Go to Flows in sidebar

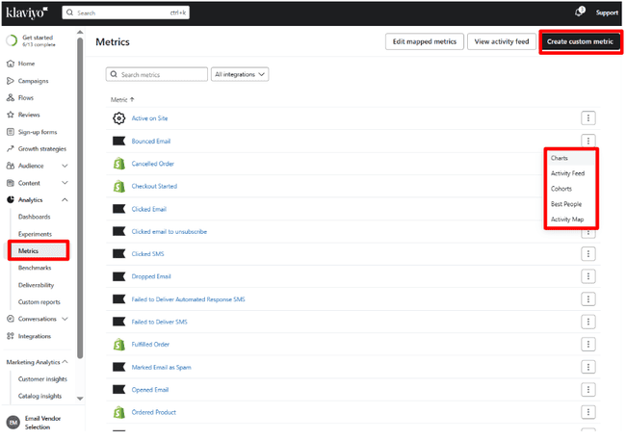(x=25, y=97)
